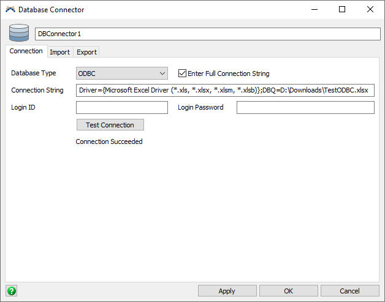Open help via green question mark icon
385x302 pixels.
coord(10,291)
